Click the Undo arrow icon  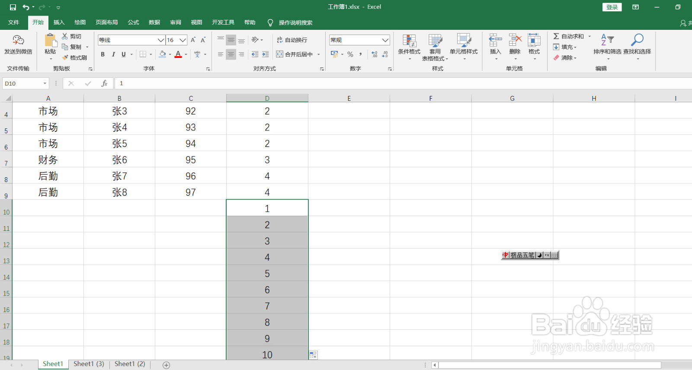[26, 7]
